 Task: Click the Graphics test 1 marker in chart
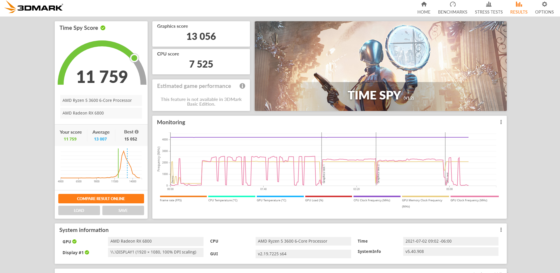324,174
